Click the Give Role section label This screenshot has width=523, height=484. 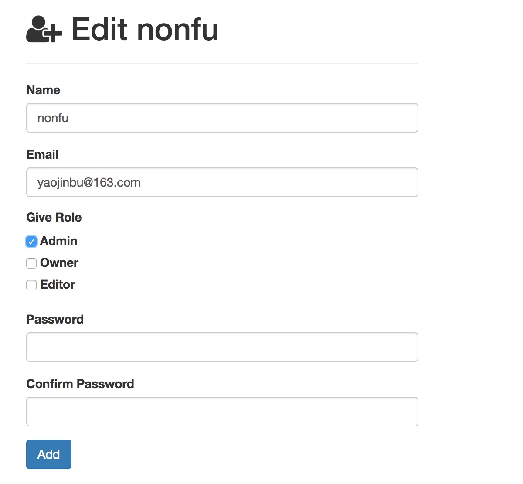pos(54,217)
